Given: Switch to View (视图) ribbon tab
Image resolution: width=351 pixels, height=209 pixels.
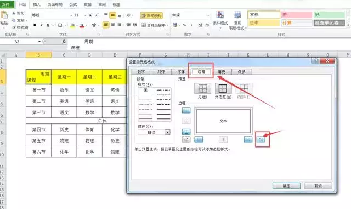Looking at the screenshot, I should pyautogui.click(x=116, y=4).
